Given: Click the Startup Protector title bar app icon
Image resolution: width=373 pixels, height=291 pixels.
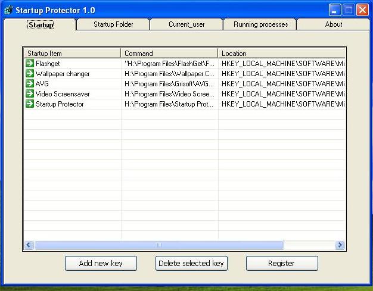Looking at the screenshot, I should pos(8,10).
